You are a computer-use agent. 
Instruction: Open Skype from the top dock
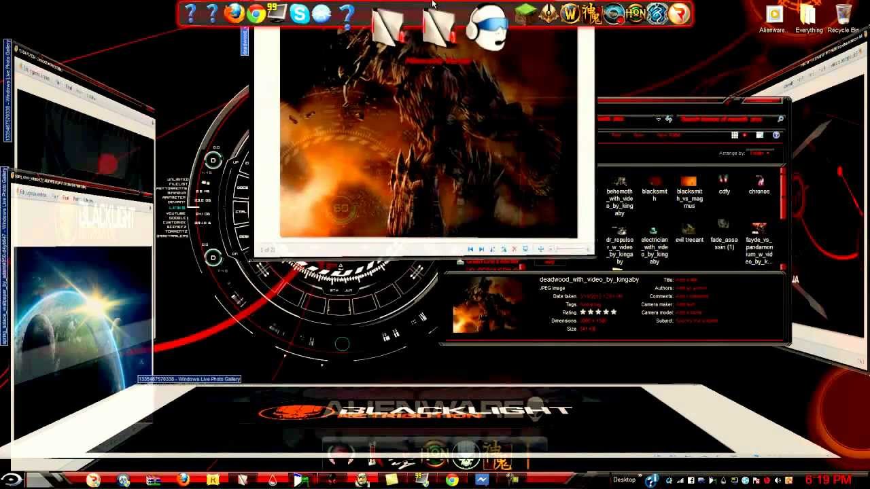[299, 14]
